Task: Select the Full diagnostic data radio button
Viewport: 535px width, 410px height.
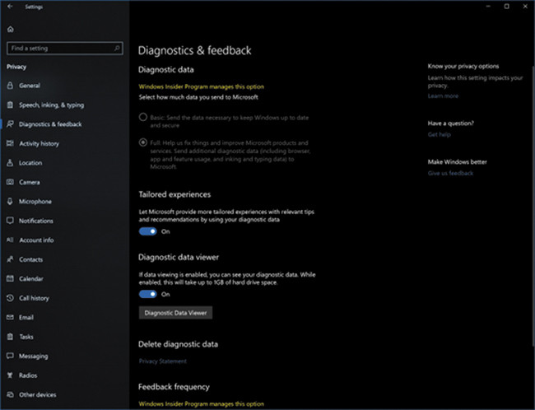Action: pyautogui.click(x=143, y=142)
